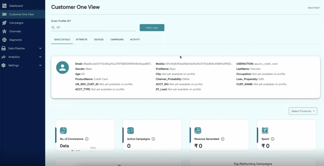The image size is (324, 166).
Task: Switch to the Activity tab
Action: [135, 40]
